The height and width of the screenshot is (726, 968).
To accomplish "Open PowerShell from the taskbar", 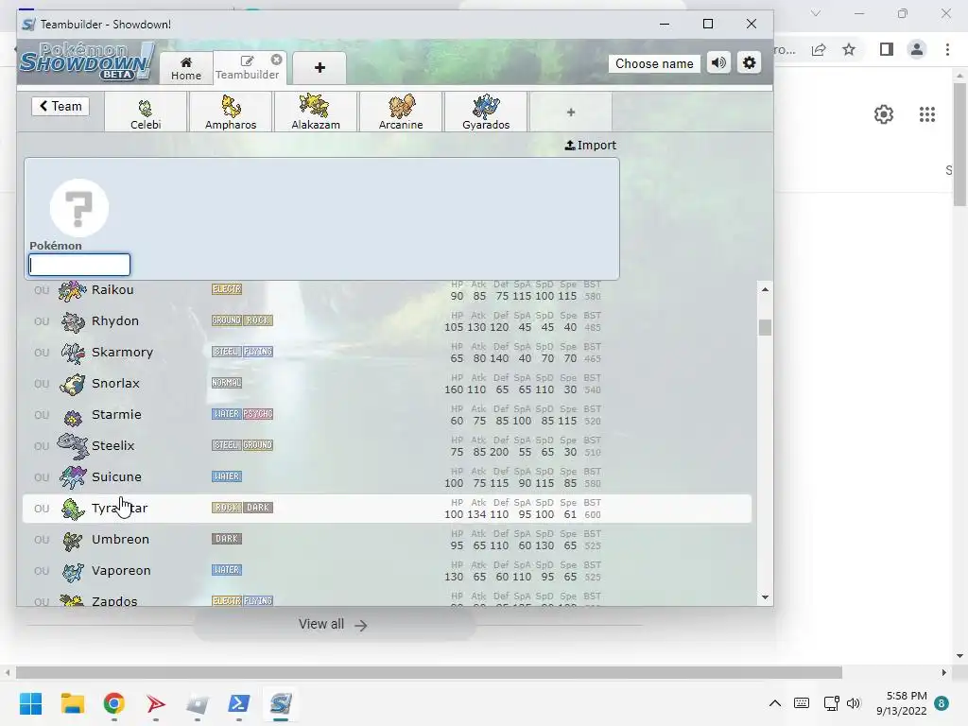I will point(239,703).
